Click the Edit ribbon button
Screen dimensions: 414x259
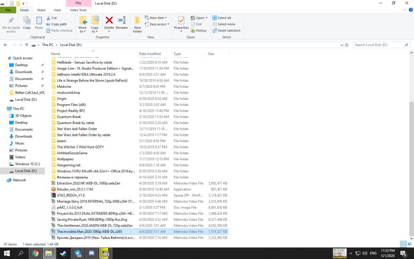196,24
